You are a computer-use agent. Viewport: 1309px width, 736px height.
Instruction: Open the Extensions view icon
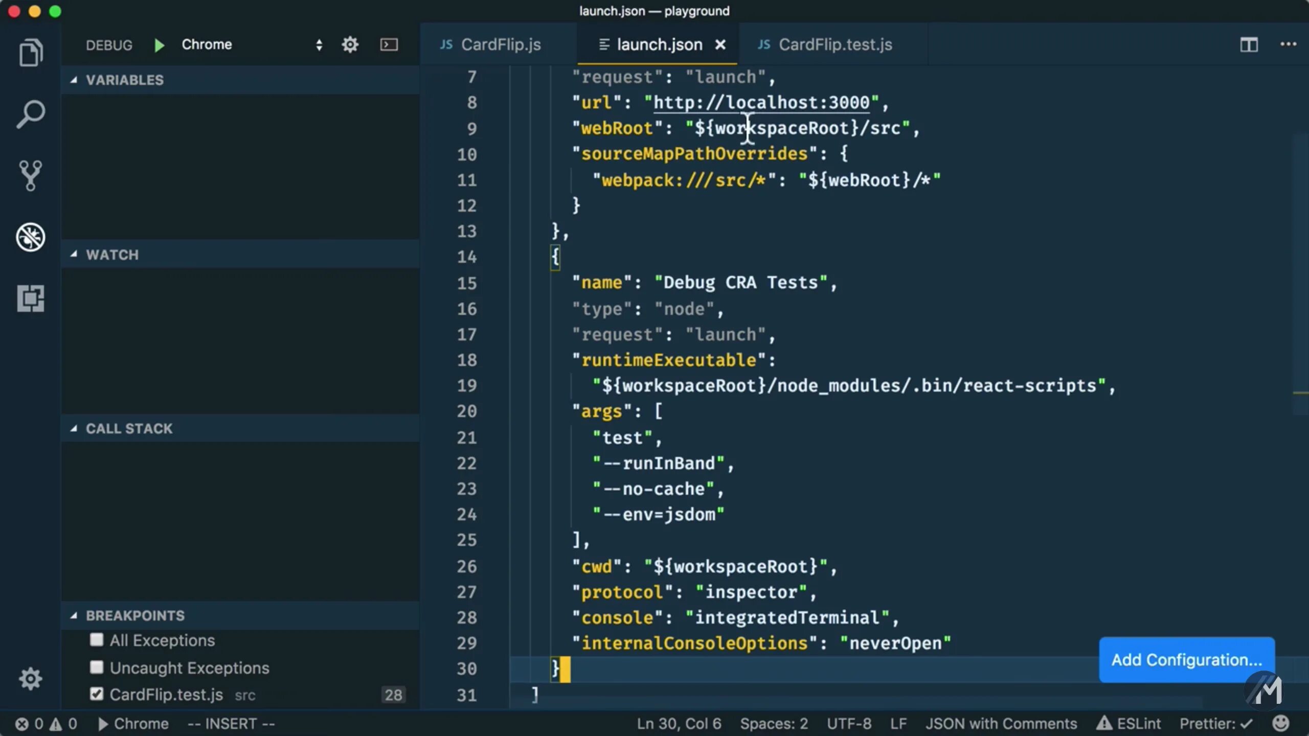click(31, 298)
